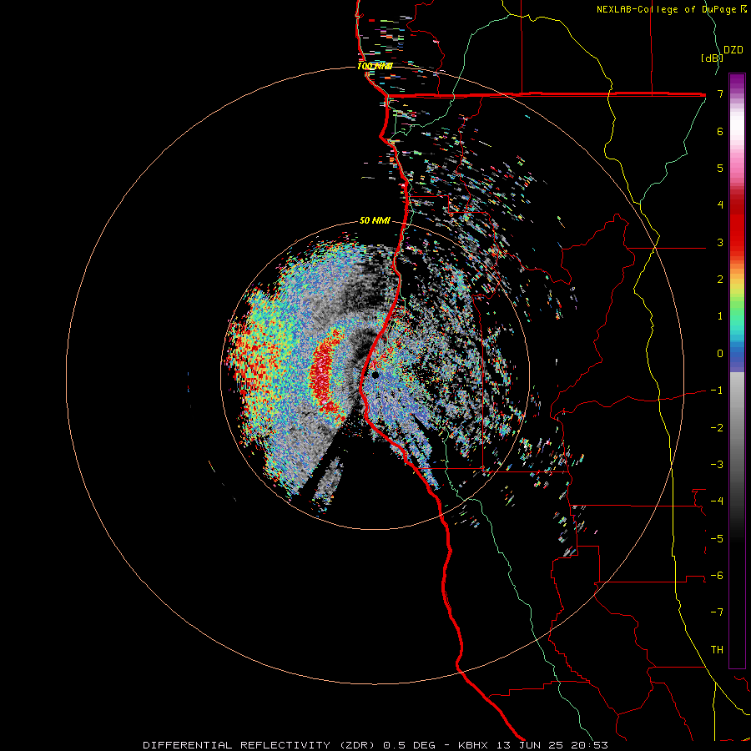Screen dimensions: 751x751
Task: Click the -1 value on color scale
Action: point(717,391)
